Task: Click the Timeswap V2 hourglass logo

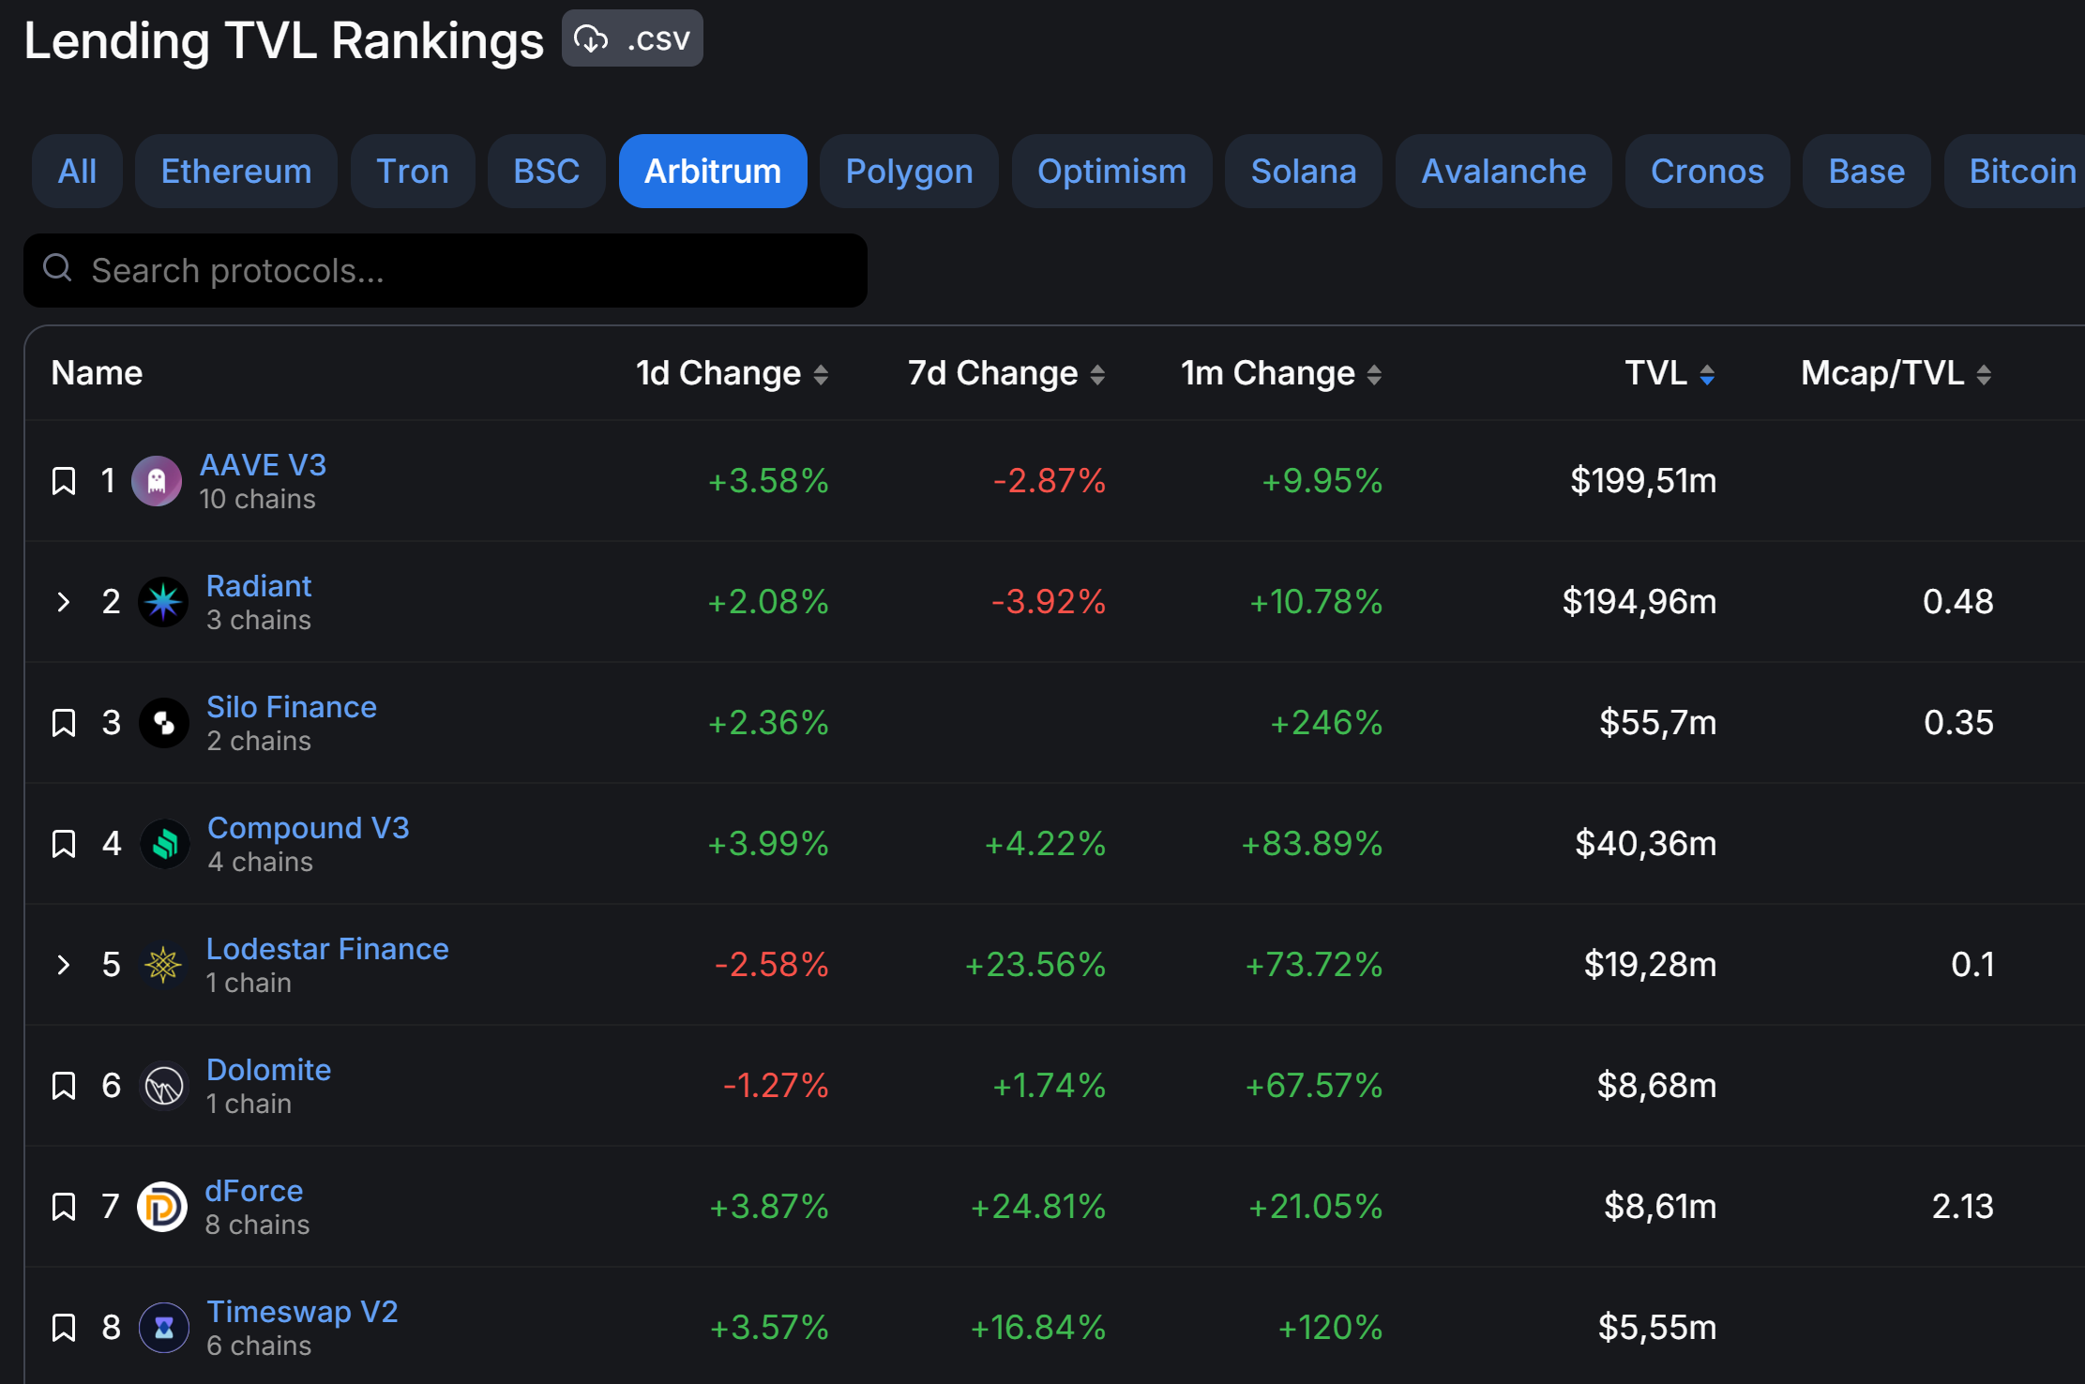Action: [163, 1328]
